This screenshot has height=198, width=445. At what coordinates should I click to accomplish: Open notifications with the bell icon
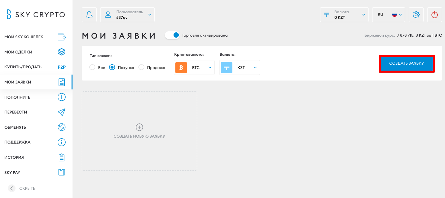pyautogui.click(x=89, y=15)
